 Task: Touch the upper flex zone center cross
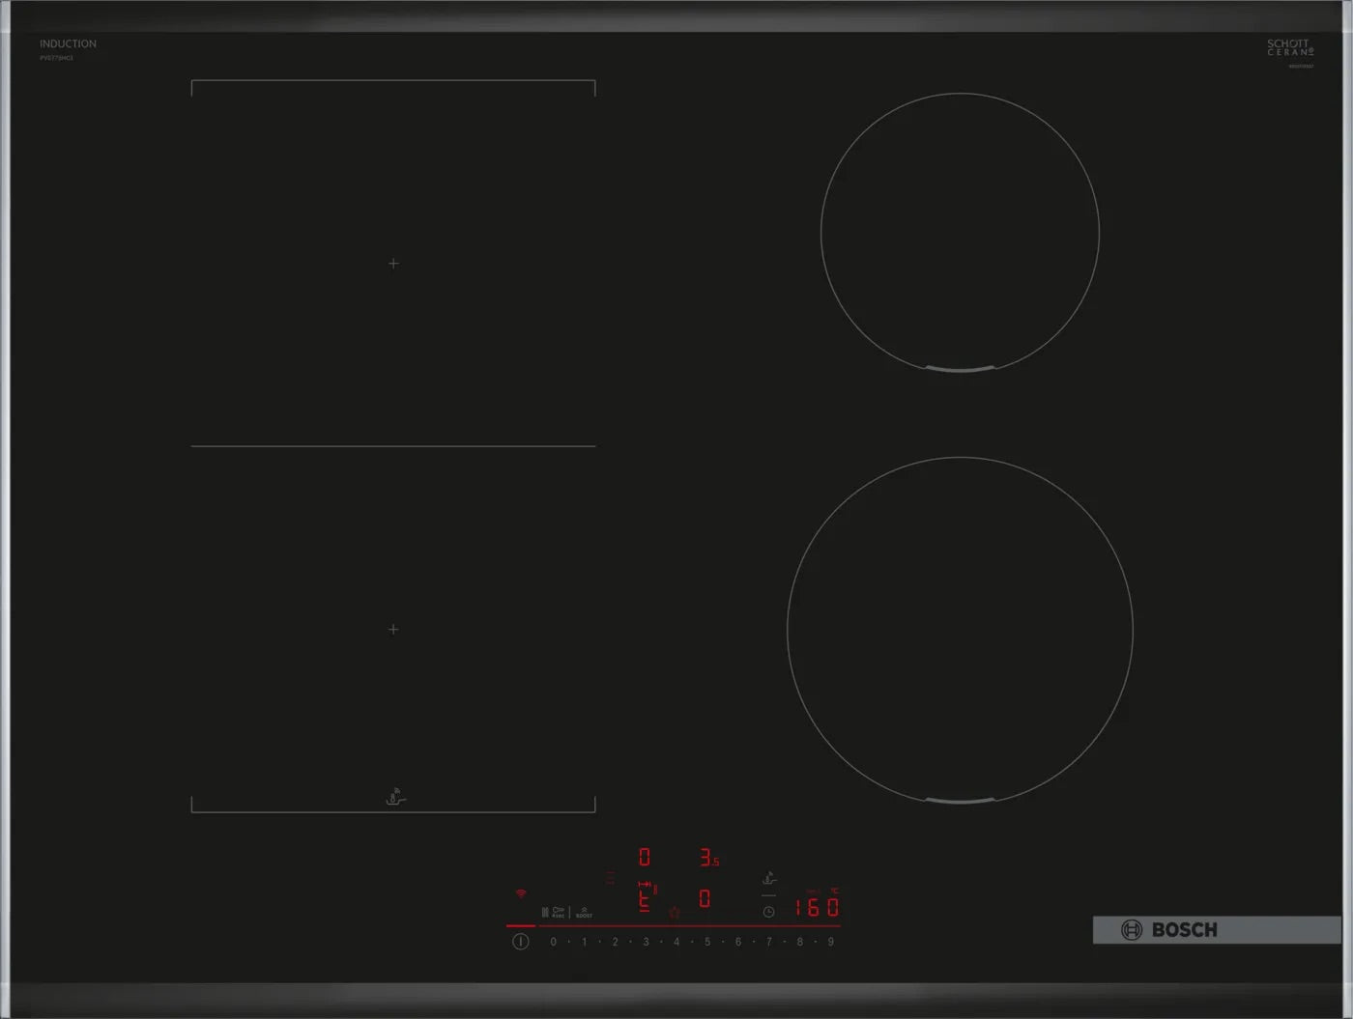[x=393, y=264]
